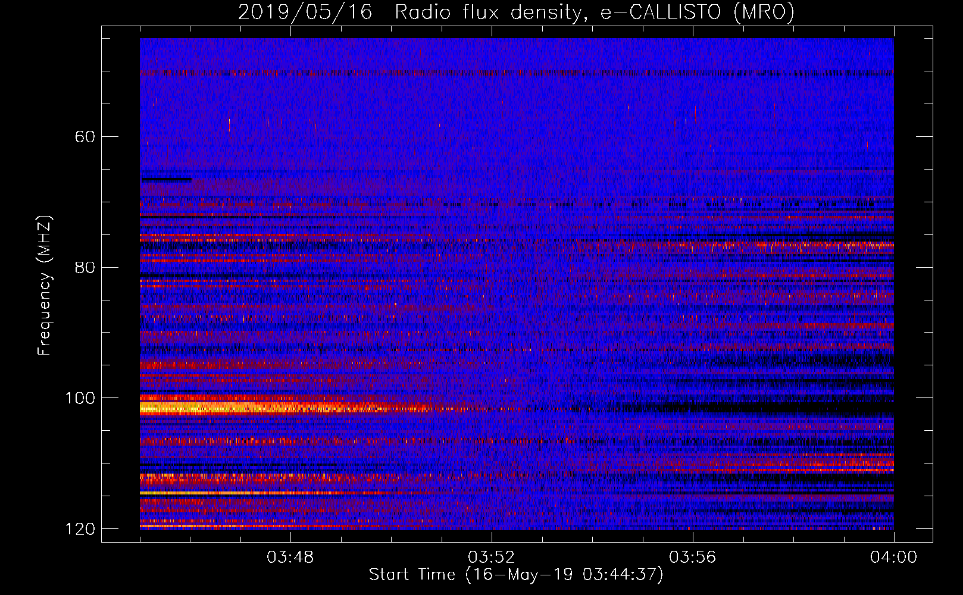Click the 'Start Time (16-May-19 03:44:37)' label
Image resolution: width=963 pixels, height=595 pixels.
[516, 575]
